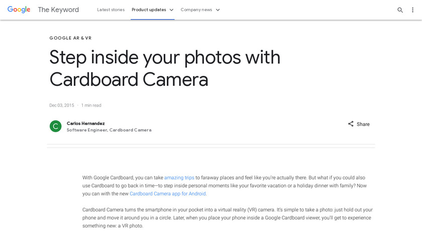Click the article headline about Cardboard Camera
The height and width of the screenshot is (237, 422).
point(165,68)
